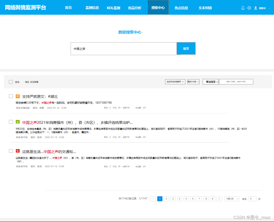Go to page 3
Viewport: 274px width, 222px height.
pyautogui.click(x=173, y=199)
